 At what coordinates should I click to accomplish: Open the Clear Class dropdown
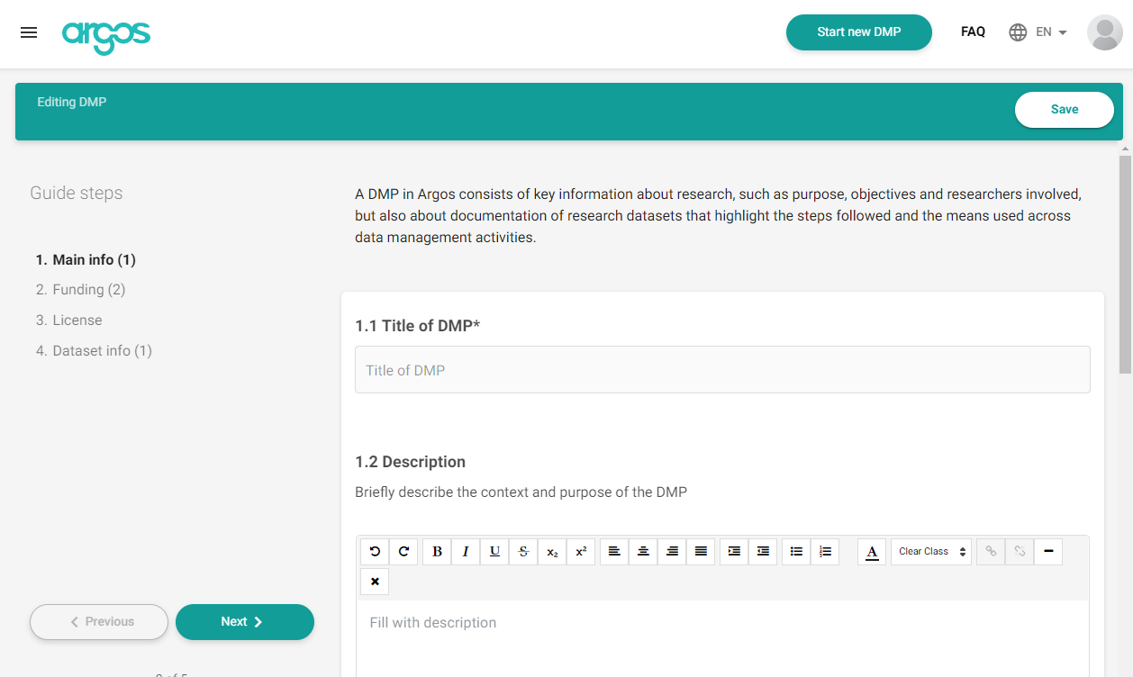click(930, 551)
